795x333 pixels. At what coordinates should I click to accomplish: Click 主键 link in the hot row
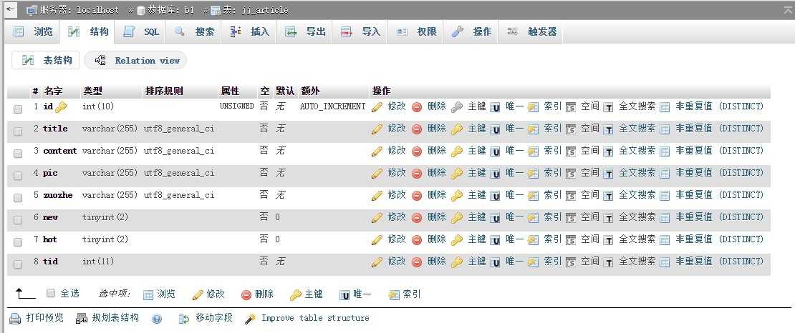pyautogui.click(x=476, y=239)
